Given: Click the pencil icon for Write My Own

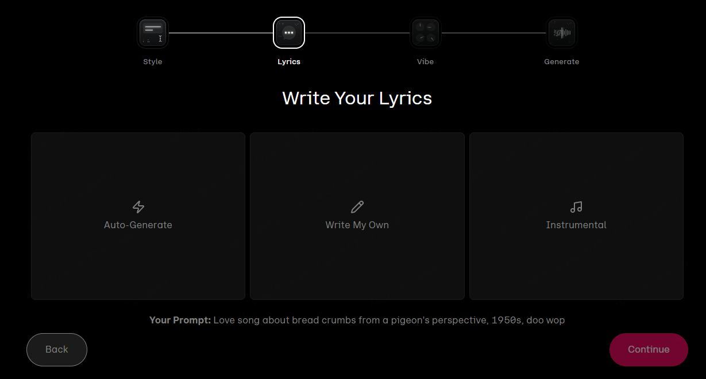Looking at the screenshot, I should 357,207.
